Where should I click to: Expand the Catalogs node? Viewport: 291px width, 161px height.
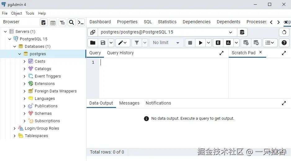point(25,69)
